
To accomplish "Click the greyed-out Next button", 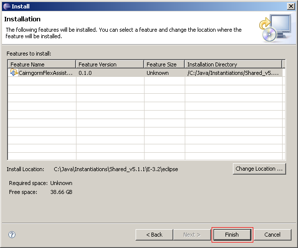I will pos(192,235).
